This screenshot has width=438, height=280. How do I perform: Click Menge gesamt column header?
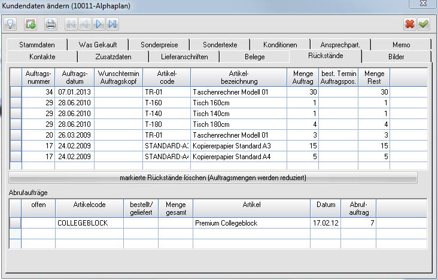tap(176, 208)
